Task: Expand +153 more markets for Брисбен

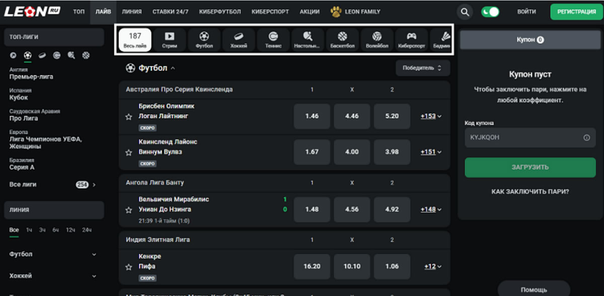Action: [x=431, y=116]
